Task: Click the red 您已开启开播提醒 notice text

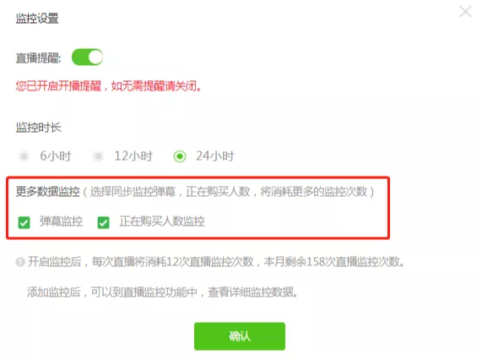Action: pyautogui.click(x=109, y=86)
